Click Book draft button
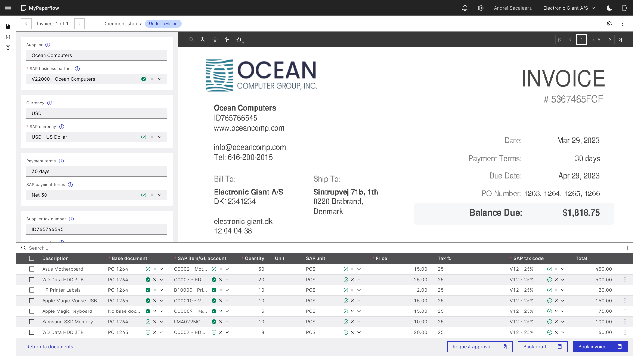 (x=543, y=347)
